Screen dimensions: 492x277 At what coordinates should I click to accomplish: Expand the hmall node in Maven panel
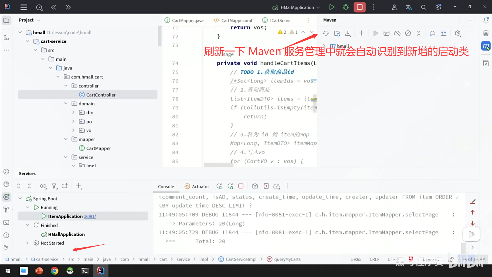[x=324, y=46]
